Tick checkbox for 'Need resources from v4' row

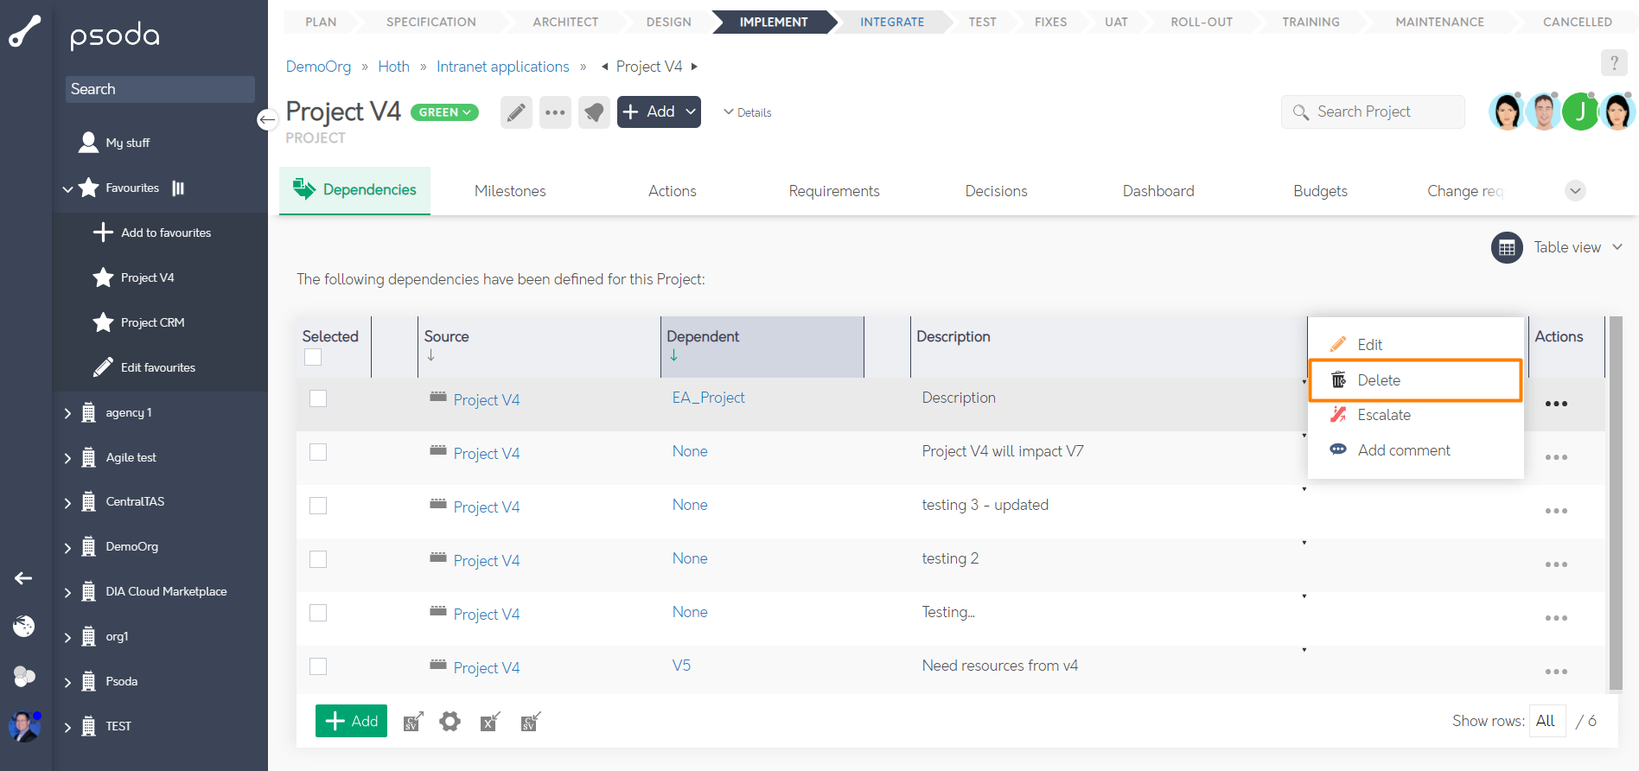tap(318, 666)
